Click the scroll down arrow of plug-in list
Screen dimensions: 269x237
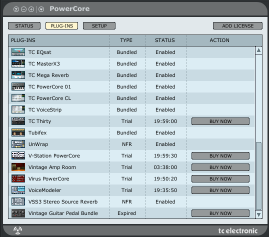click(259, 214)
